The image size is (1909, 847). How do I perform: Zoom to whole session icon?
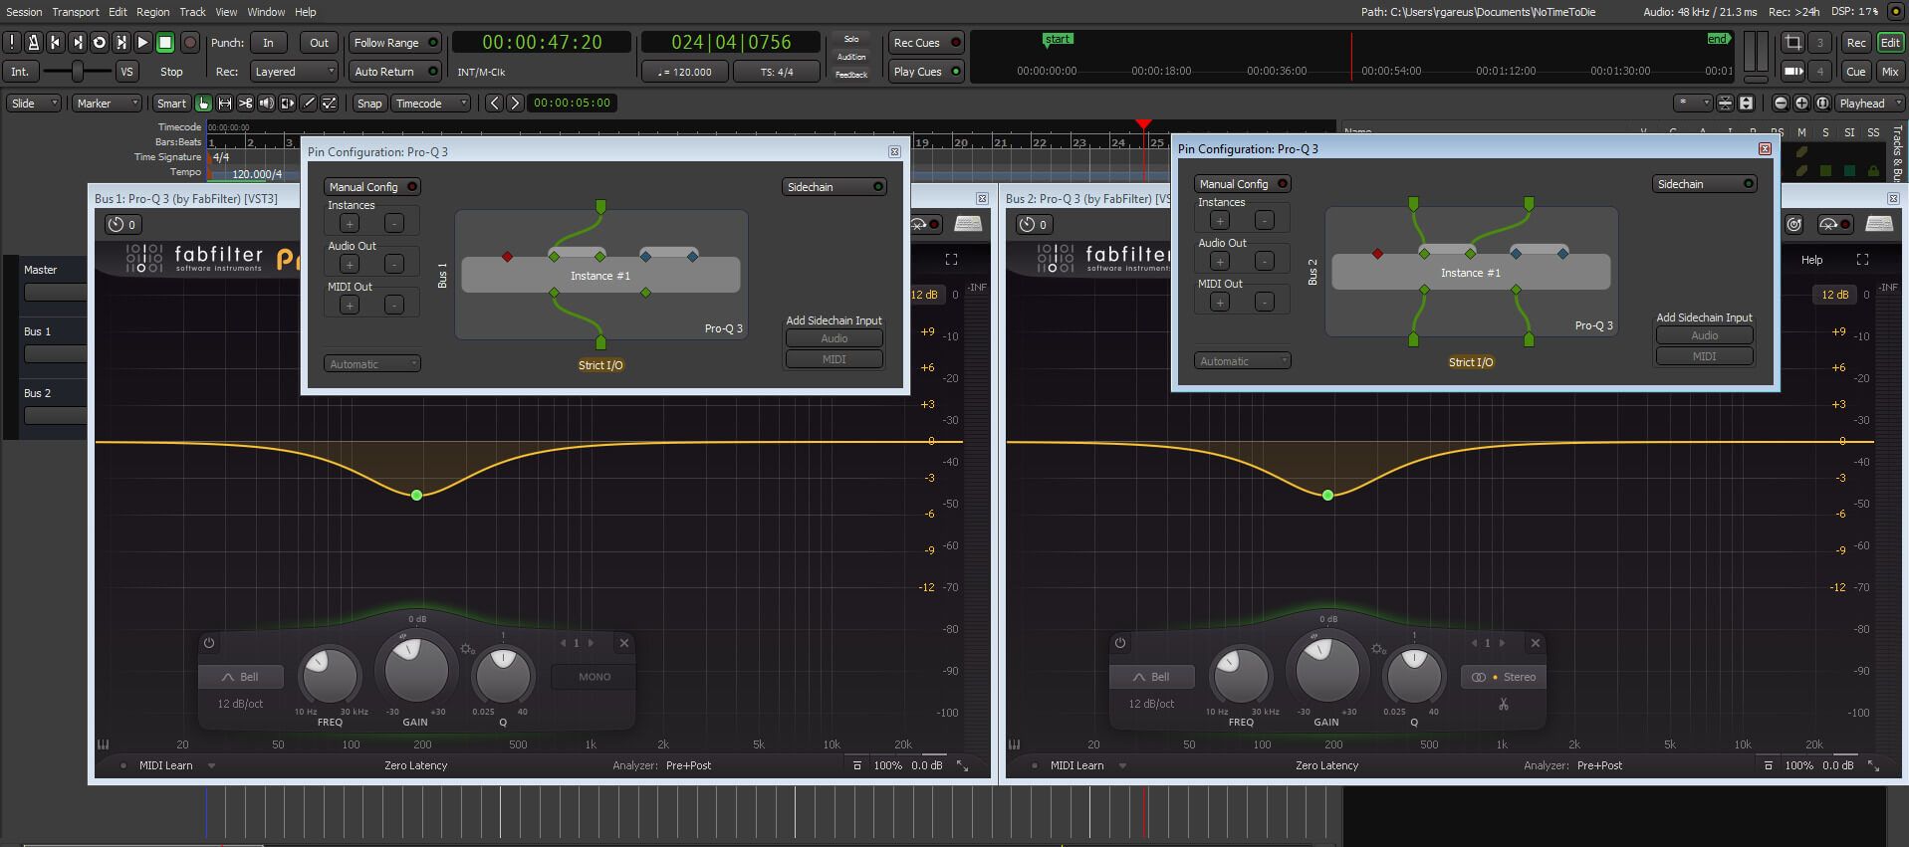coord(1822,104)
